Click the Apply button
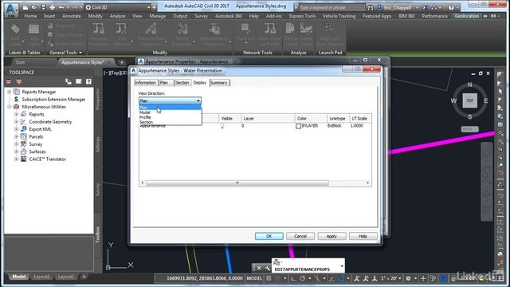The width and height of the screenshot is (510, 287). pyautogui.click(x=331, y=236)
